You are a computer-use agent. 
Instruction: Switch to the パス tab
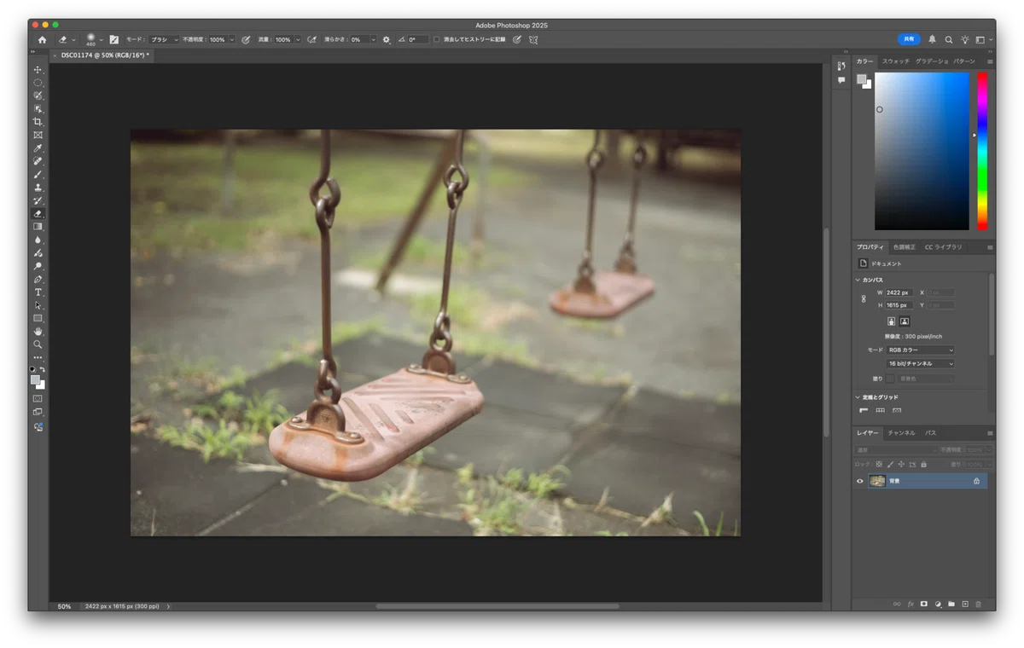click(931, 433)
